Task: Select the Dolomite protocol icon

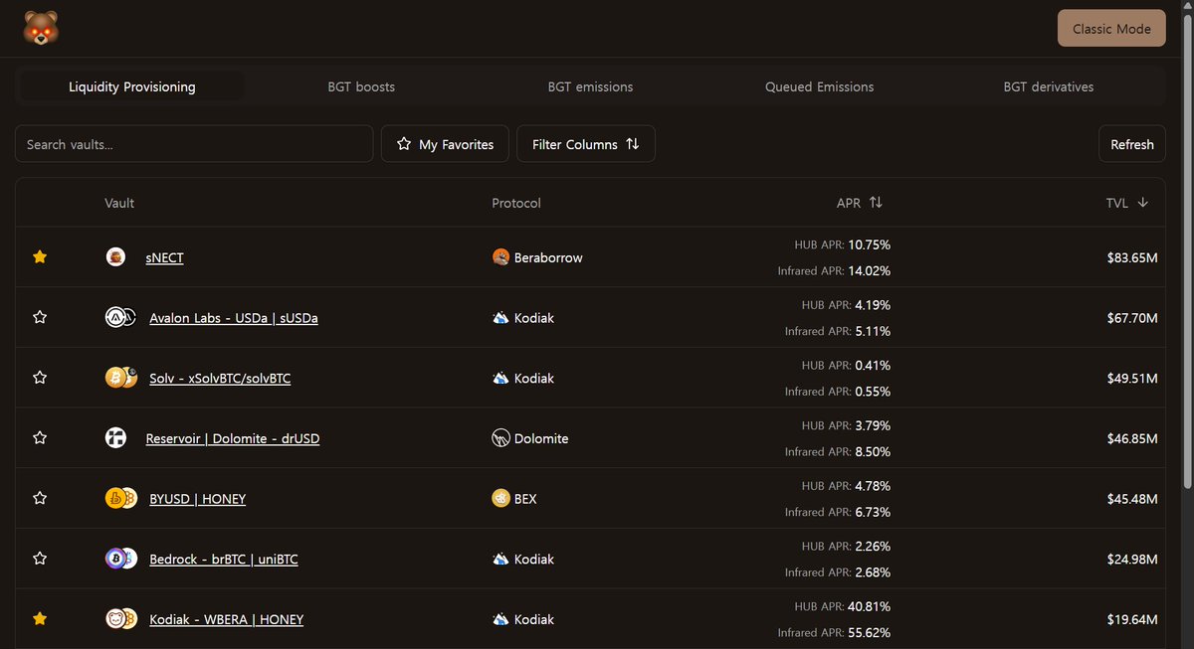Action: click(x=500, y=437)
